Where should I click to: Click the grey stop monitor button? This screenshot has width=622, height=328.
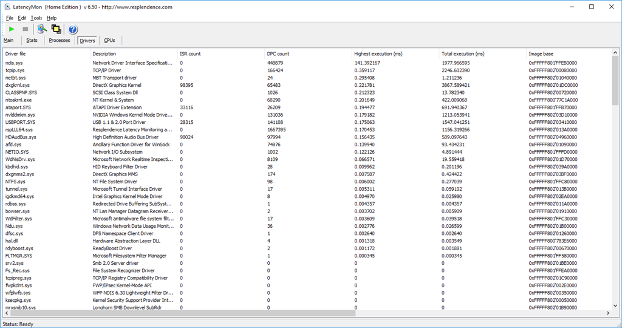click(x=25, y=29)
